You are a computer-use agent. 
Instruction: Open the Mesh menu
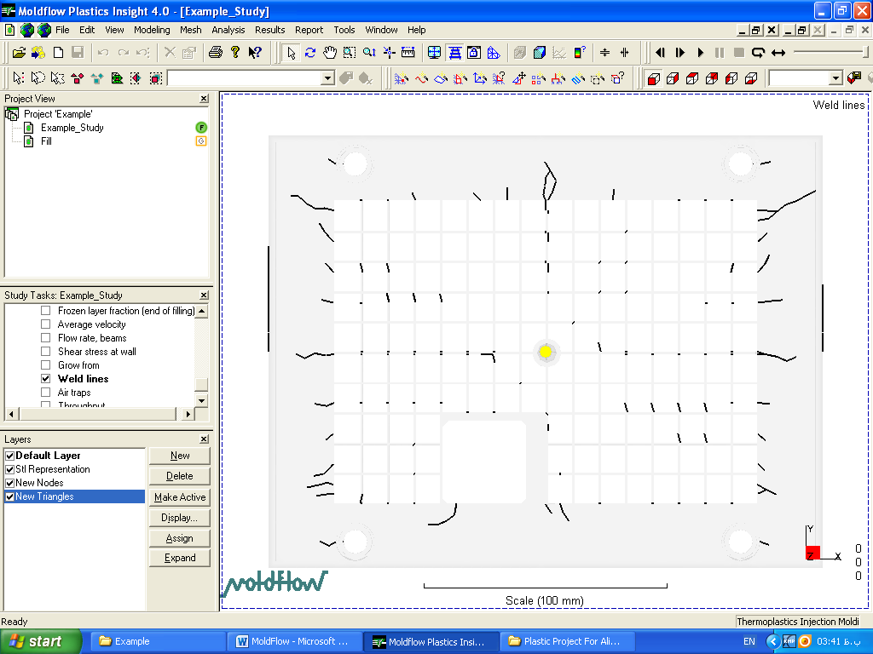[190, 30]
